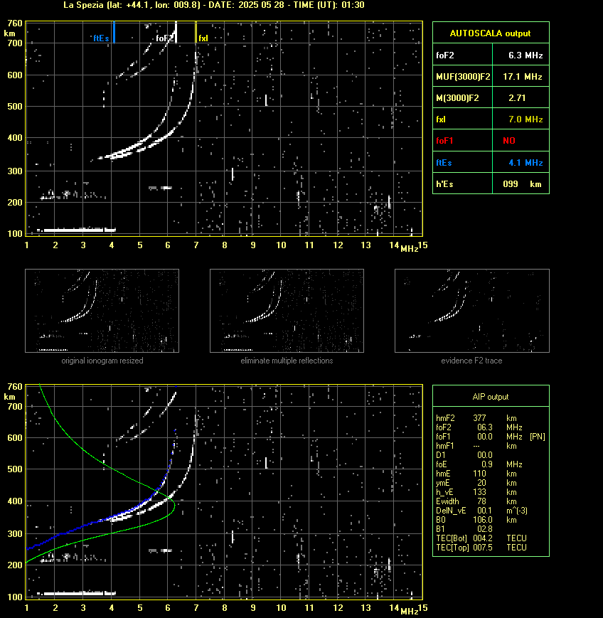
Task: Click the 'eliminate multiple reflections' caption
Action: point(287,361)
